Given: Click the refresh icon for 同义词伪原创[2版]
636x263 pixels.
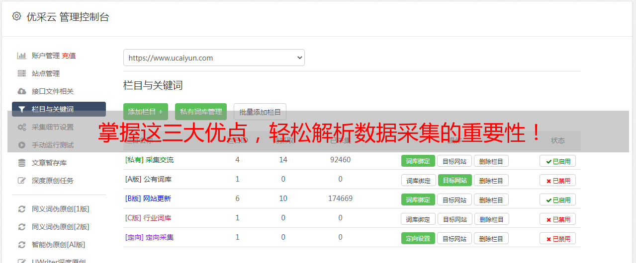Looking at the screenshot, I should [x=21, y=227].
